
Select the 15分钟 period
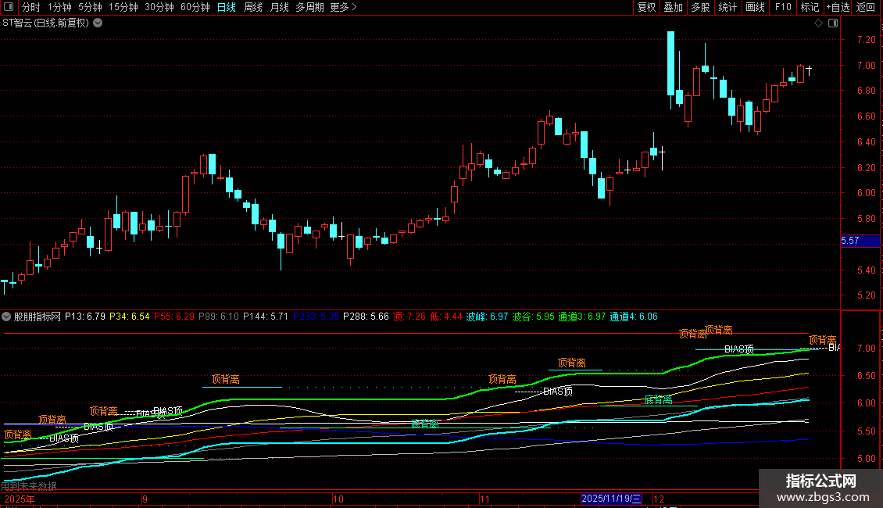tap(123, 7)
